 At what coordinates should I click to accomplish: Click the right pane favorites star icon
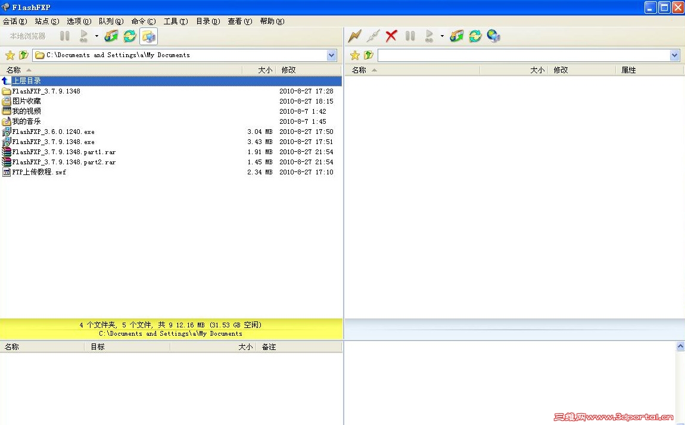(355, 55)
